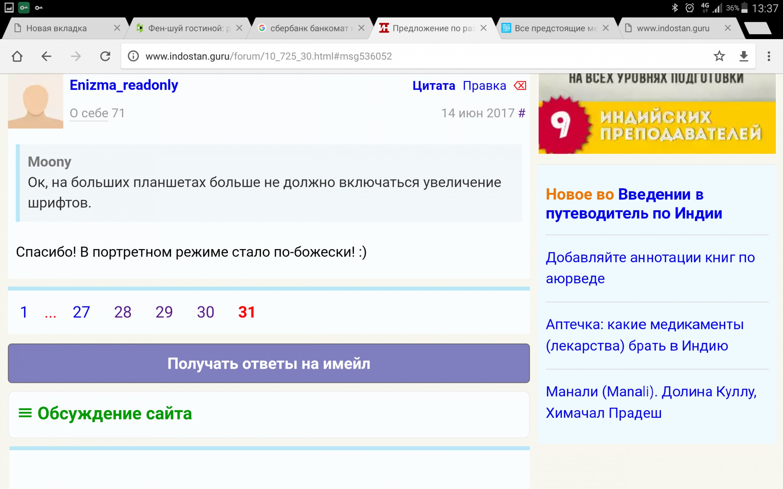Click the Цитата link
Image resolution: width=783 pixels, height=489 pixels.
pyautogui.click(x=434, y=86)
